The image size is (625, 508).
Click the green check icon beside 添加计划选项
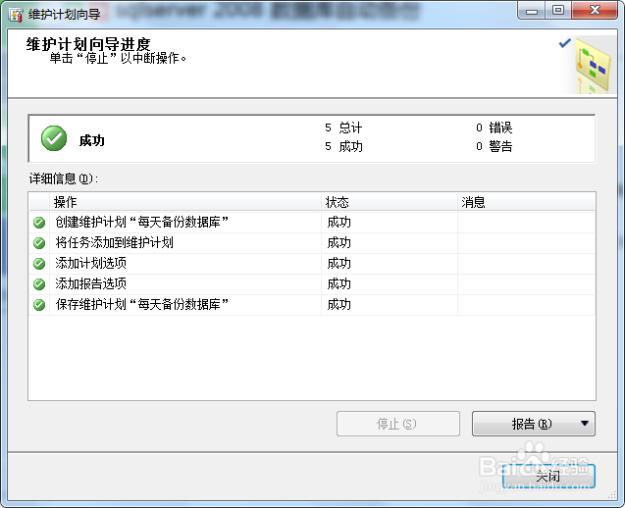point(39,264)
